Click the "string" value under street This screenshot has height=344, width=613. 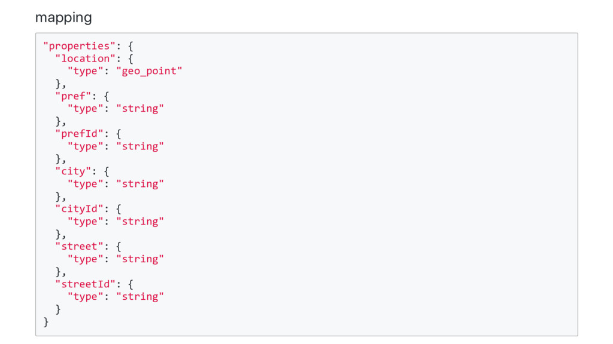click(139, 259)
